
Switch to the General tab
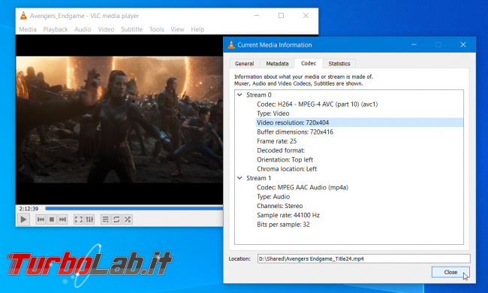[244, 64]
